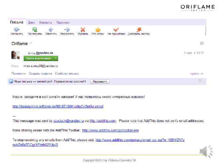
Task: Expand the arrow on the Найти в интернете button
Action: tap(56, 58)
